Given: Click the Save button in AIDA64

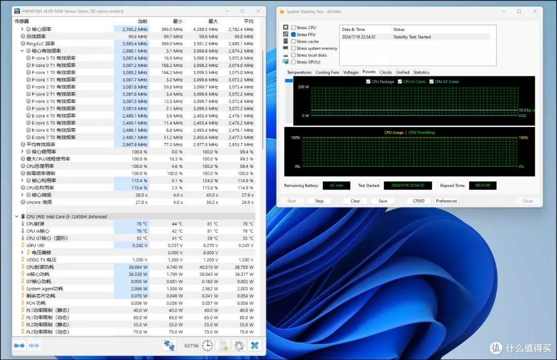Looking at the screenshot, I should pyautogui.click(x=383, y=201).
